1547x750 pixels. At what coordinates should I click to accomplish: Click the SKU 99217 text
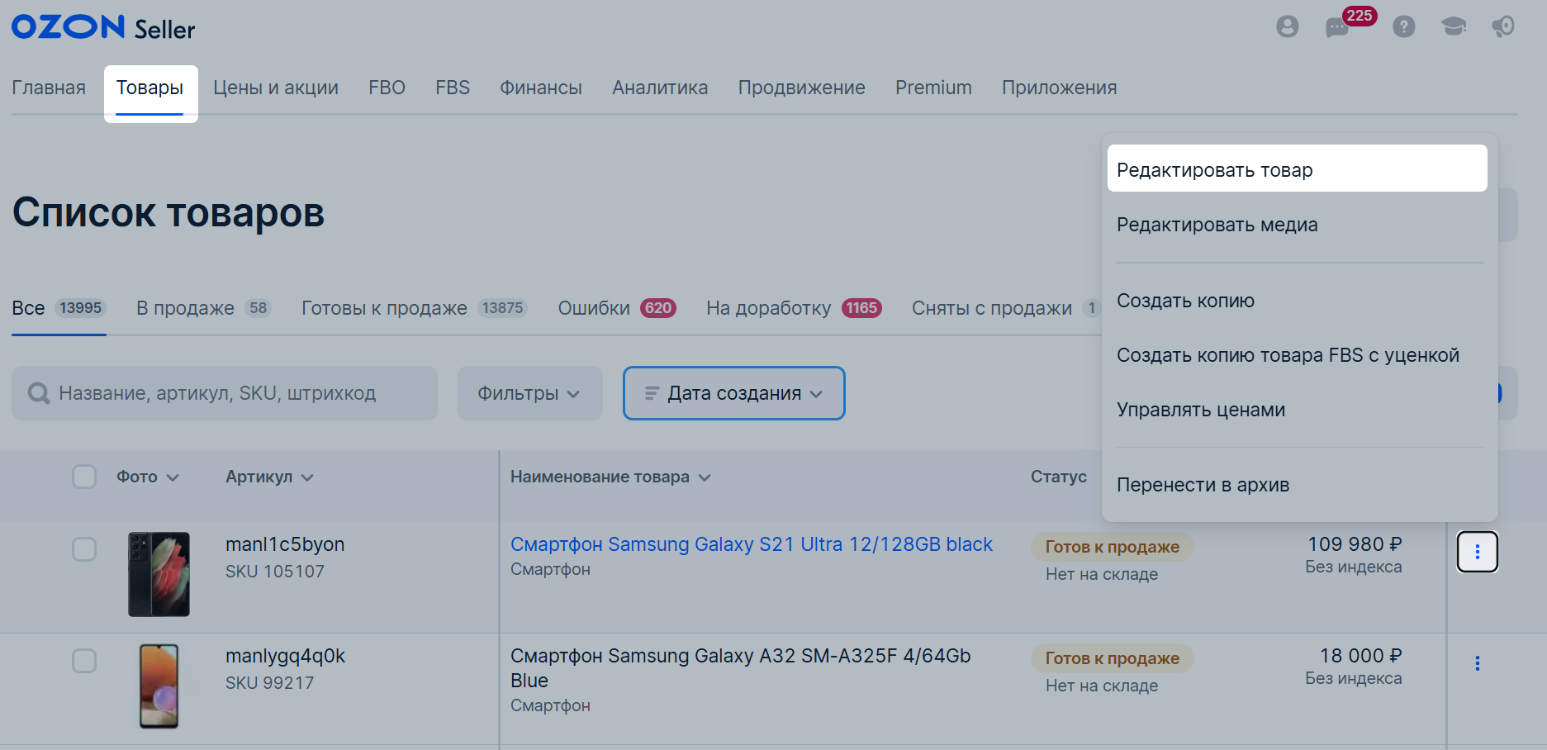pos(270,683)
